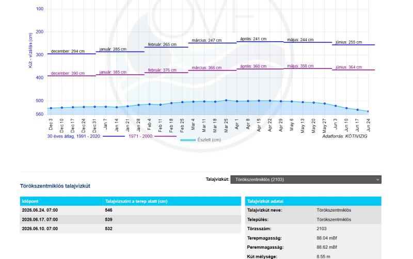
Task: Click the május: 358 cm purple label
Action: pos(300,66)
